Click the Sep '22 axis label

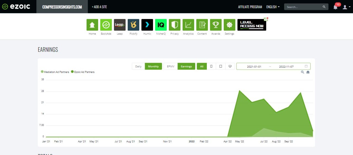pyautogui.click(x=288, y=141)
